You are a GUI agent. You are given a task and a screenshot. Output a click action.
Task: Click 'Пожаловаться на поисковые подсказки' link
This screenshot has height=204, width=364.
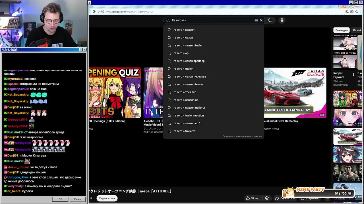coord(242,136)
